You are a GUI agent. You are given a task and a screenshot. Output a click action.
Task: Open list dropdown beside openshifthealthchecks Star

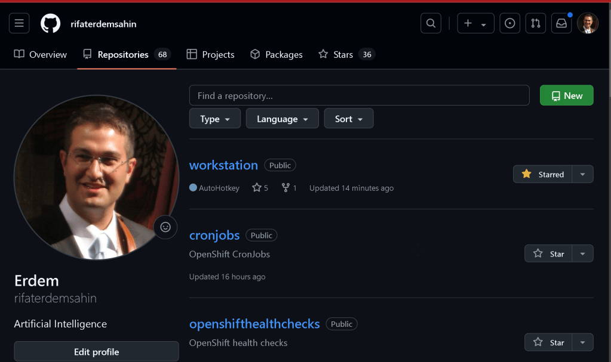(582, 342)
